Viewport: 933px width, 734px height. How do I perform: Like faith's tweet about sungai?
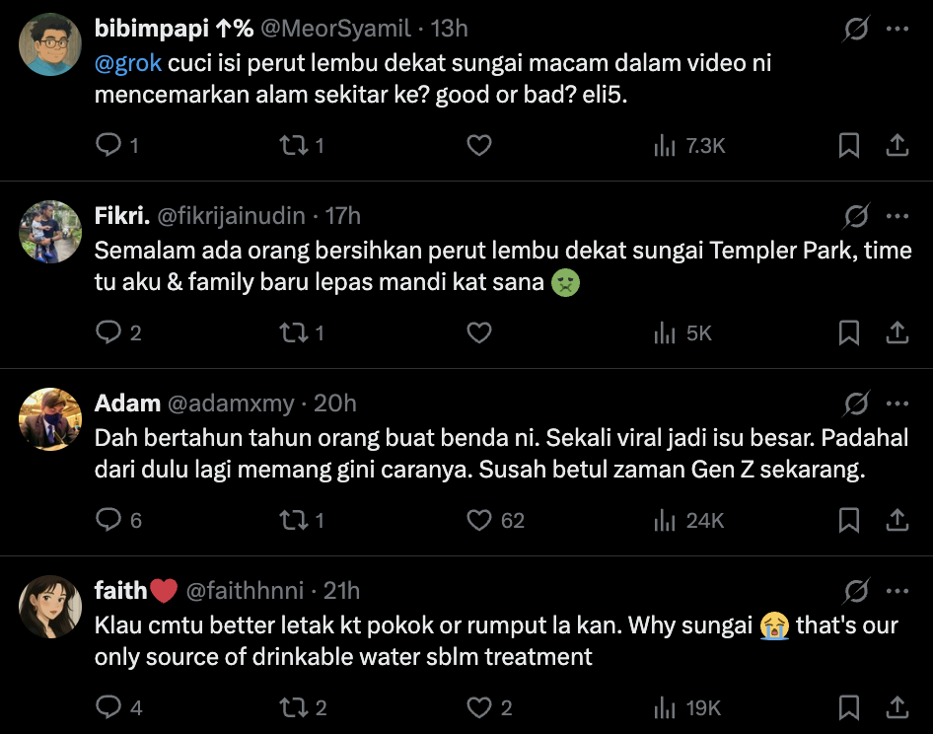tap(479, 708)
